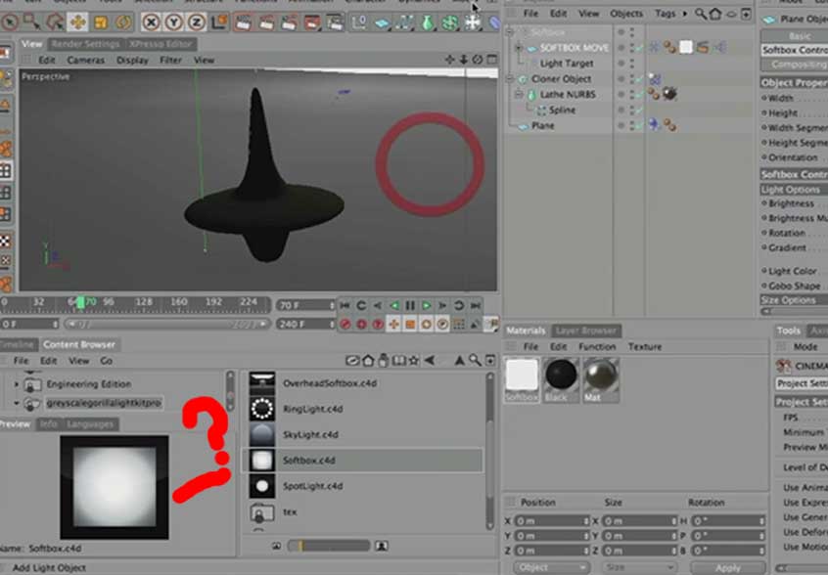This screenshot has height=575, width=828.
Task: Open the Go menu in Content Browser
Action: coord(106,362)
